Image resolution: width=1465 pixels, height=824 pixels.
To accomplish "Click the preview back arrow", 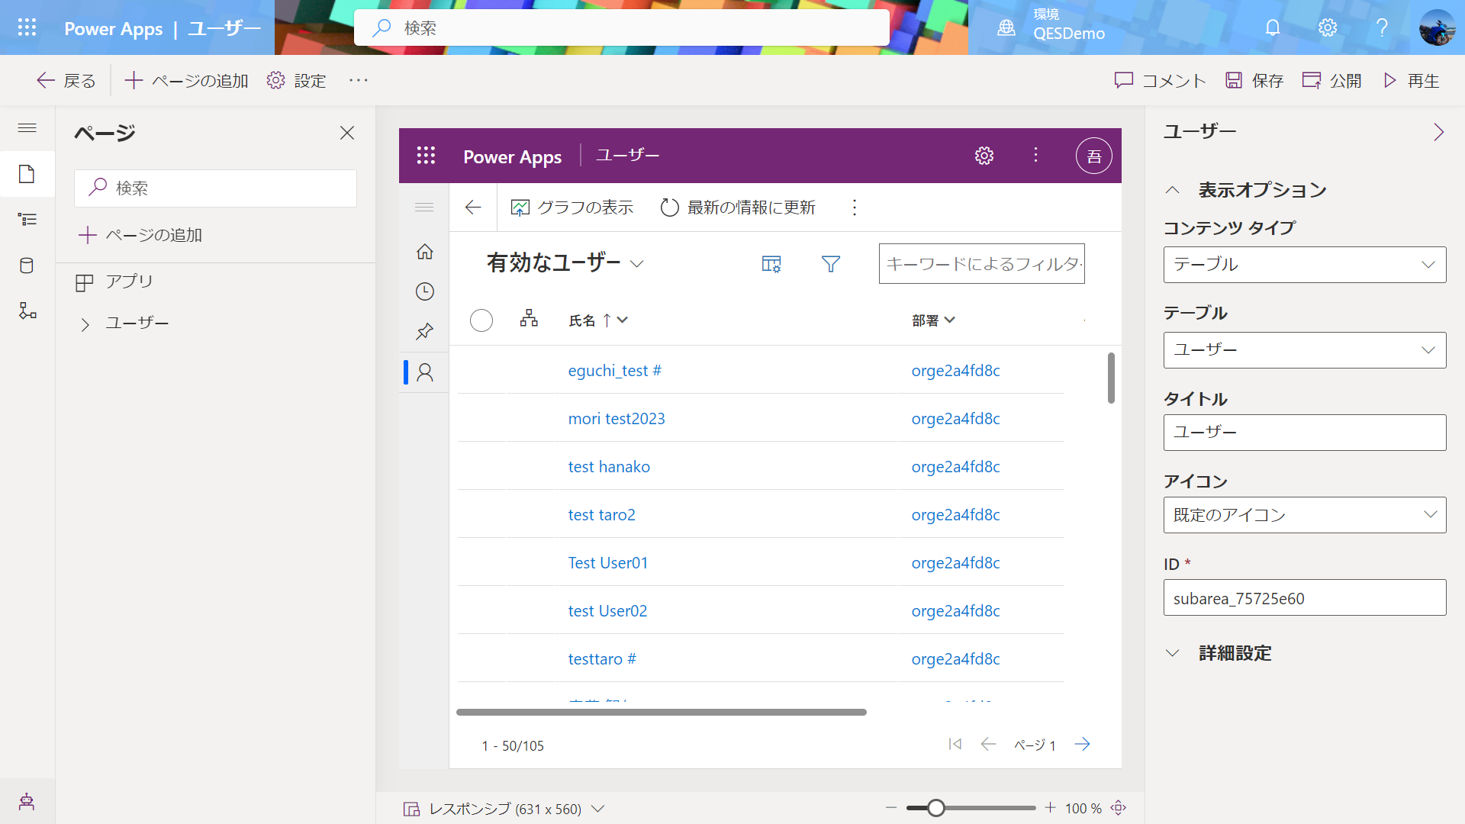I will pos(473,208).
